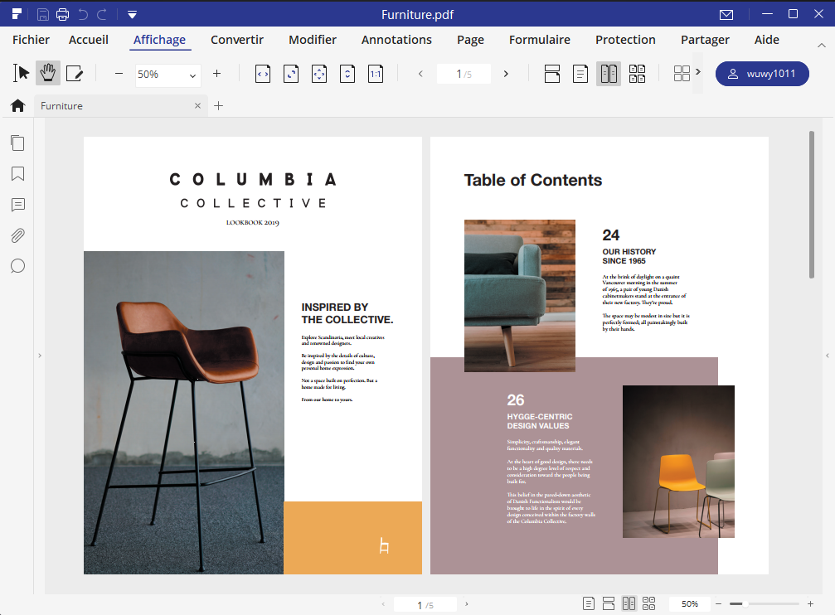This screenshot has height=615, width=835.
Task: Click the Actual size 1:1 icon
Action: coord(376,74)
